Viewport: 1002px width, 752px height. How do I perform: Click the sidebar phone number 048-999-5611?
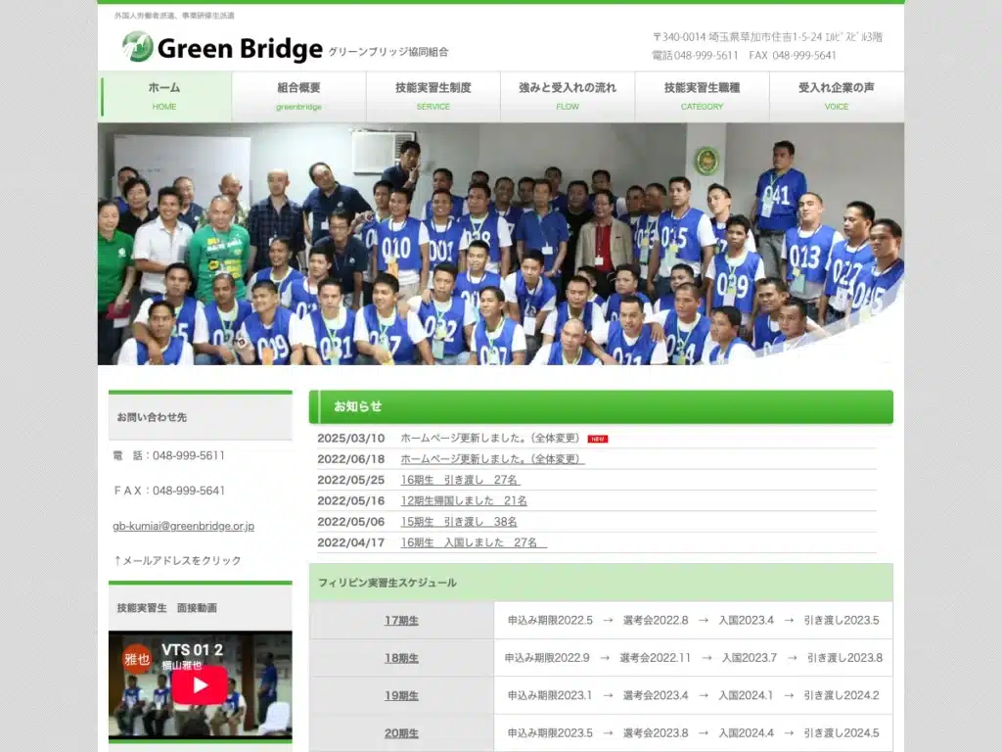[x=189, y=455]
